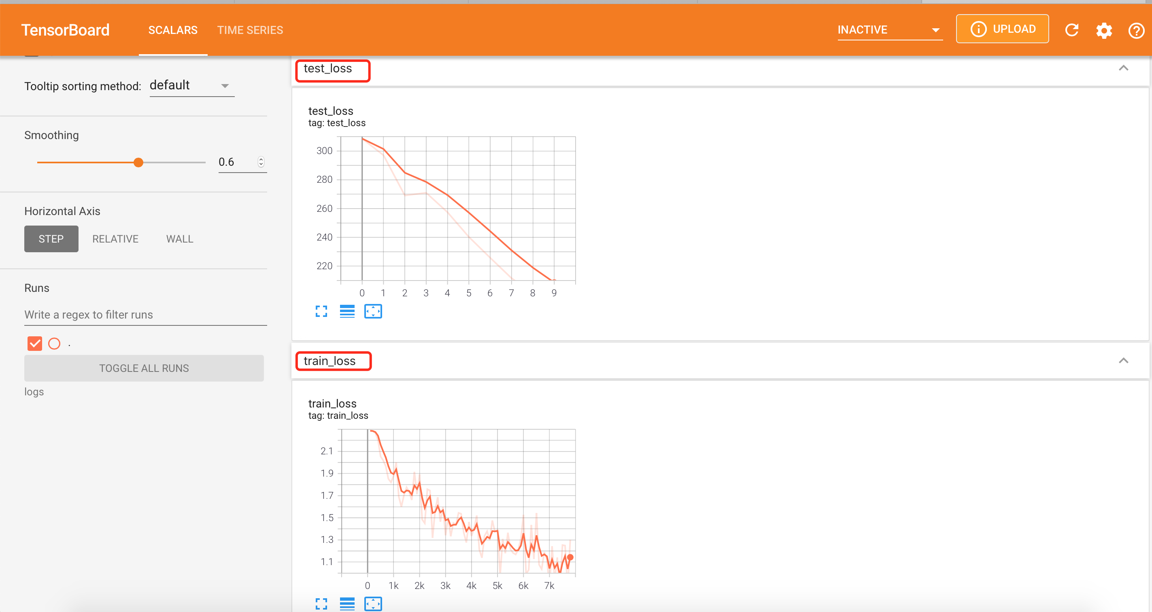Fit domain to data on train_loss chart
1152x612 pixels.
click(x=373, y=604)
